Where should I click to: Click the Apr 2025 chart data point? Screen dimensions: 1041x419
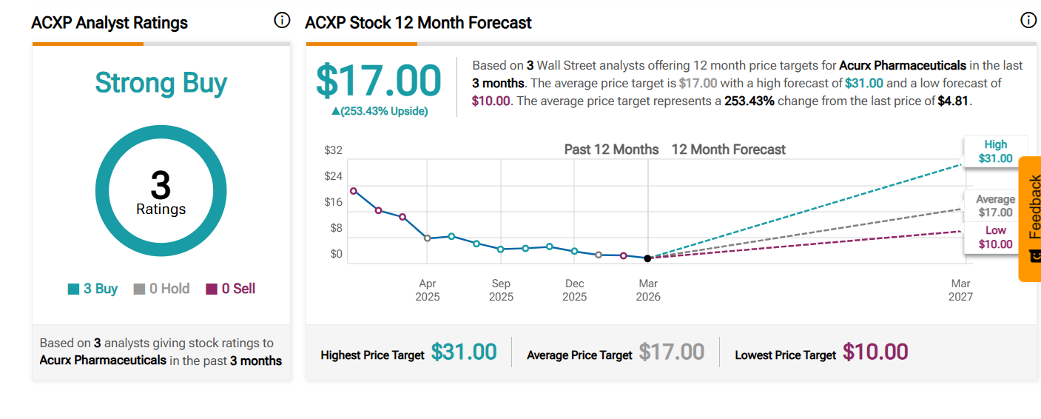tap(427, 238)
